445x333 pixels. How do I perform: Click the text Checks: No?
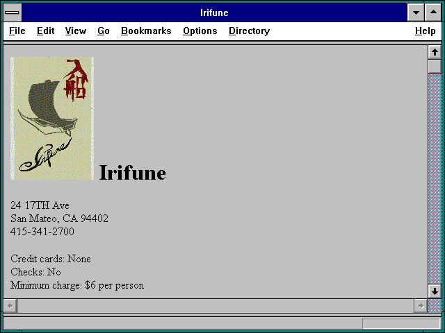(35, 272)
